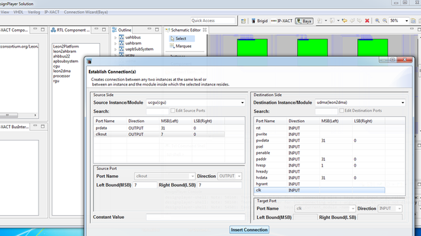Click the red X delete icon

click(367, 21)
